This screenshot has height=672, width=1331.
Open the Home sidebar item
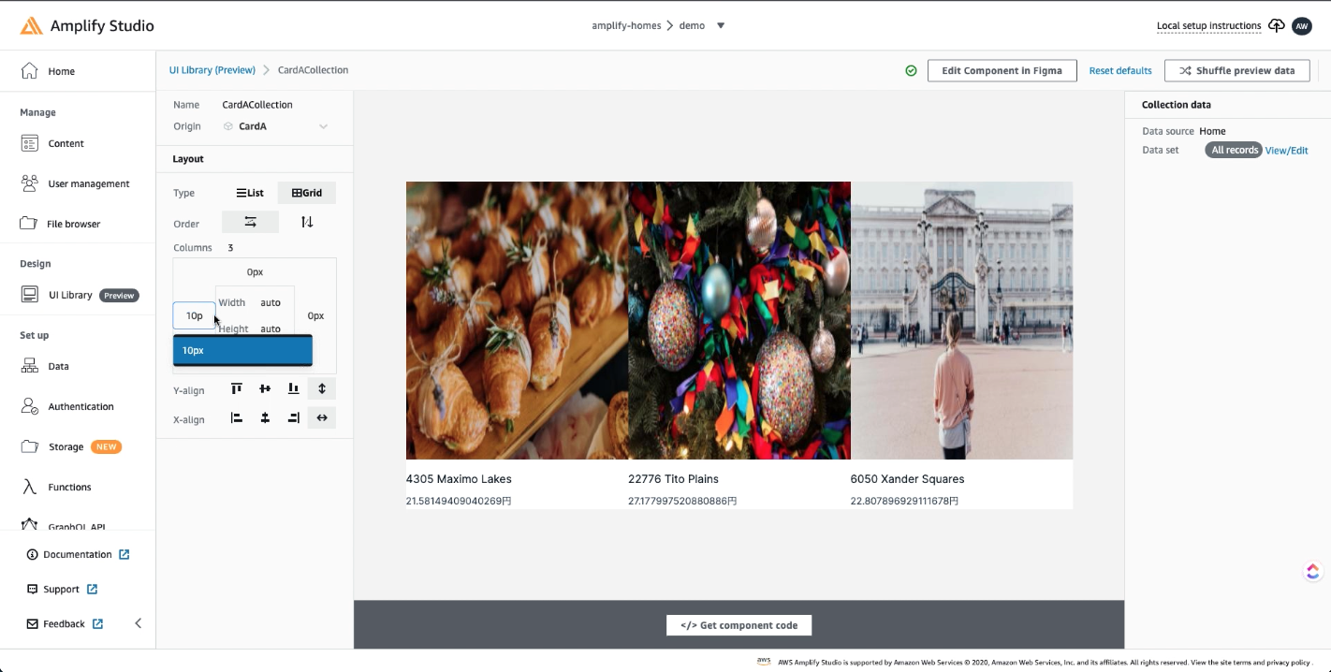(x=61, y=71)
